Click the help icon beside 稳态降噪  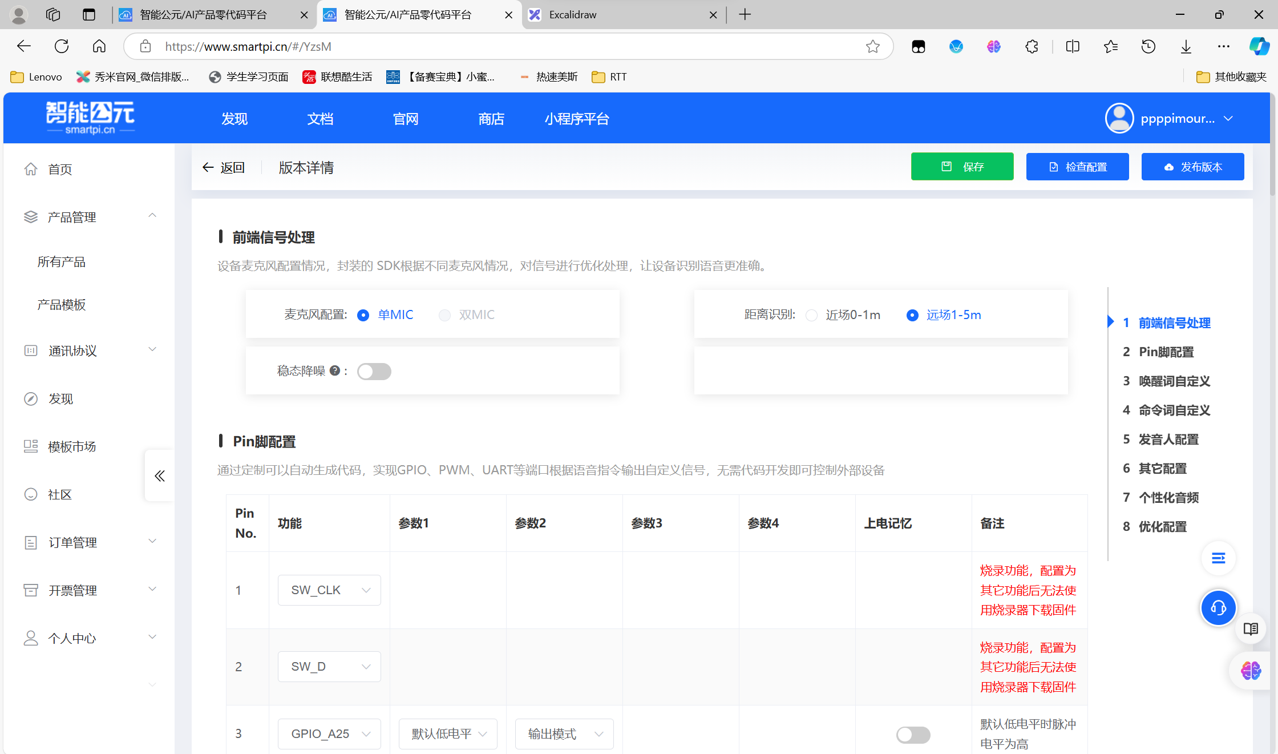click(335, 370)
